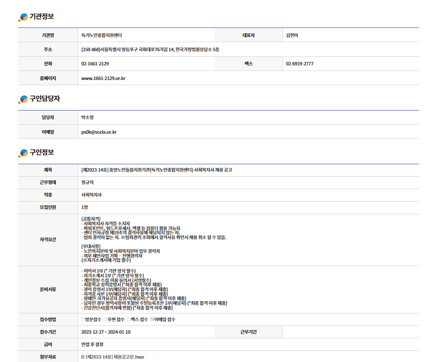Tick the 우편 접수 checkbox
The height and width of the screenshot is (362, 430).
click(x=105, y=319)
